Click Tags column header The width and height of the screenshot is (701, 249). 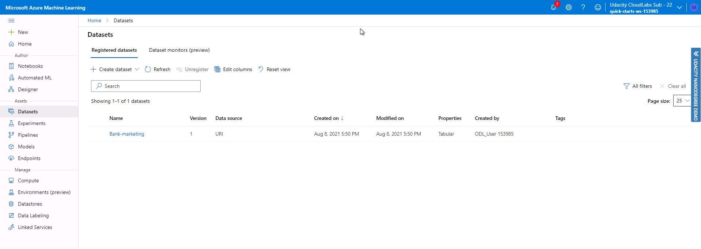[x=560, y=118]
